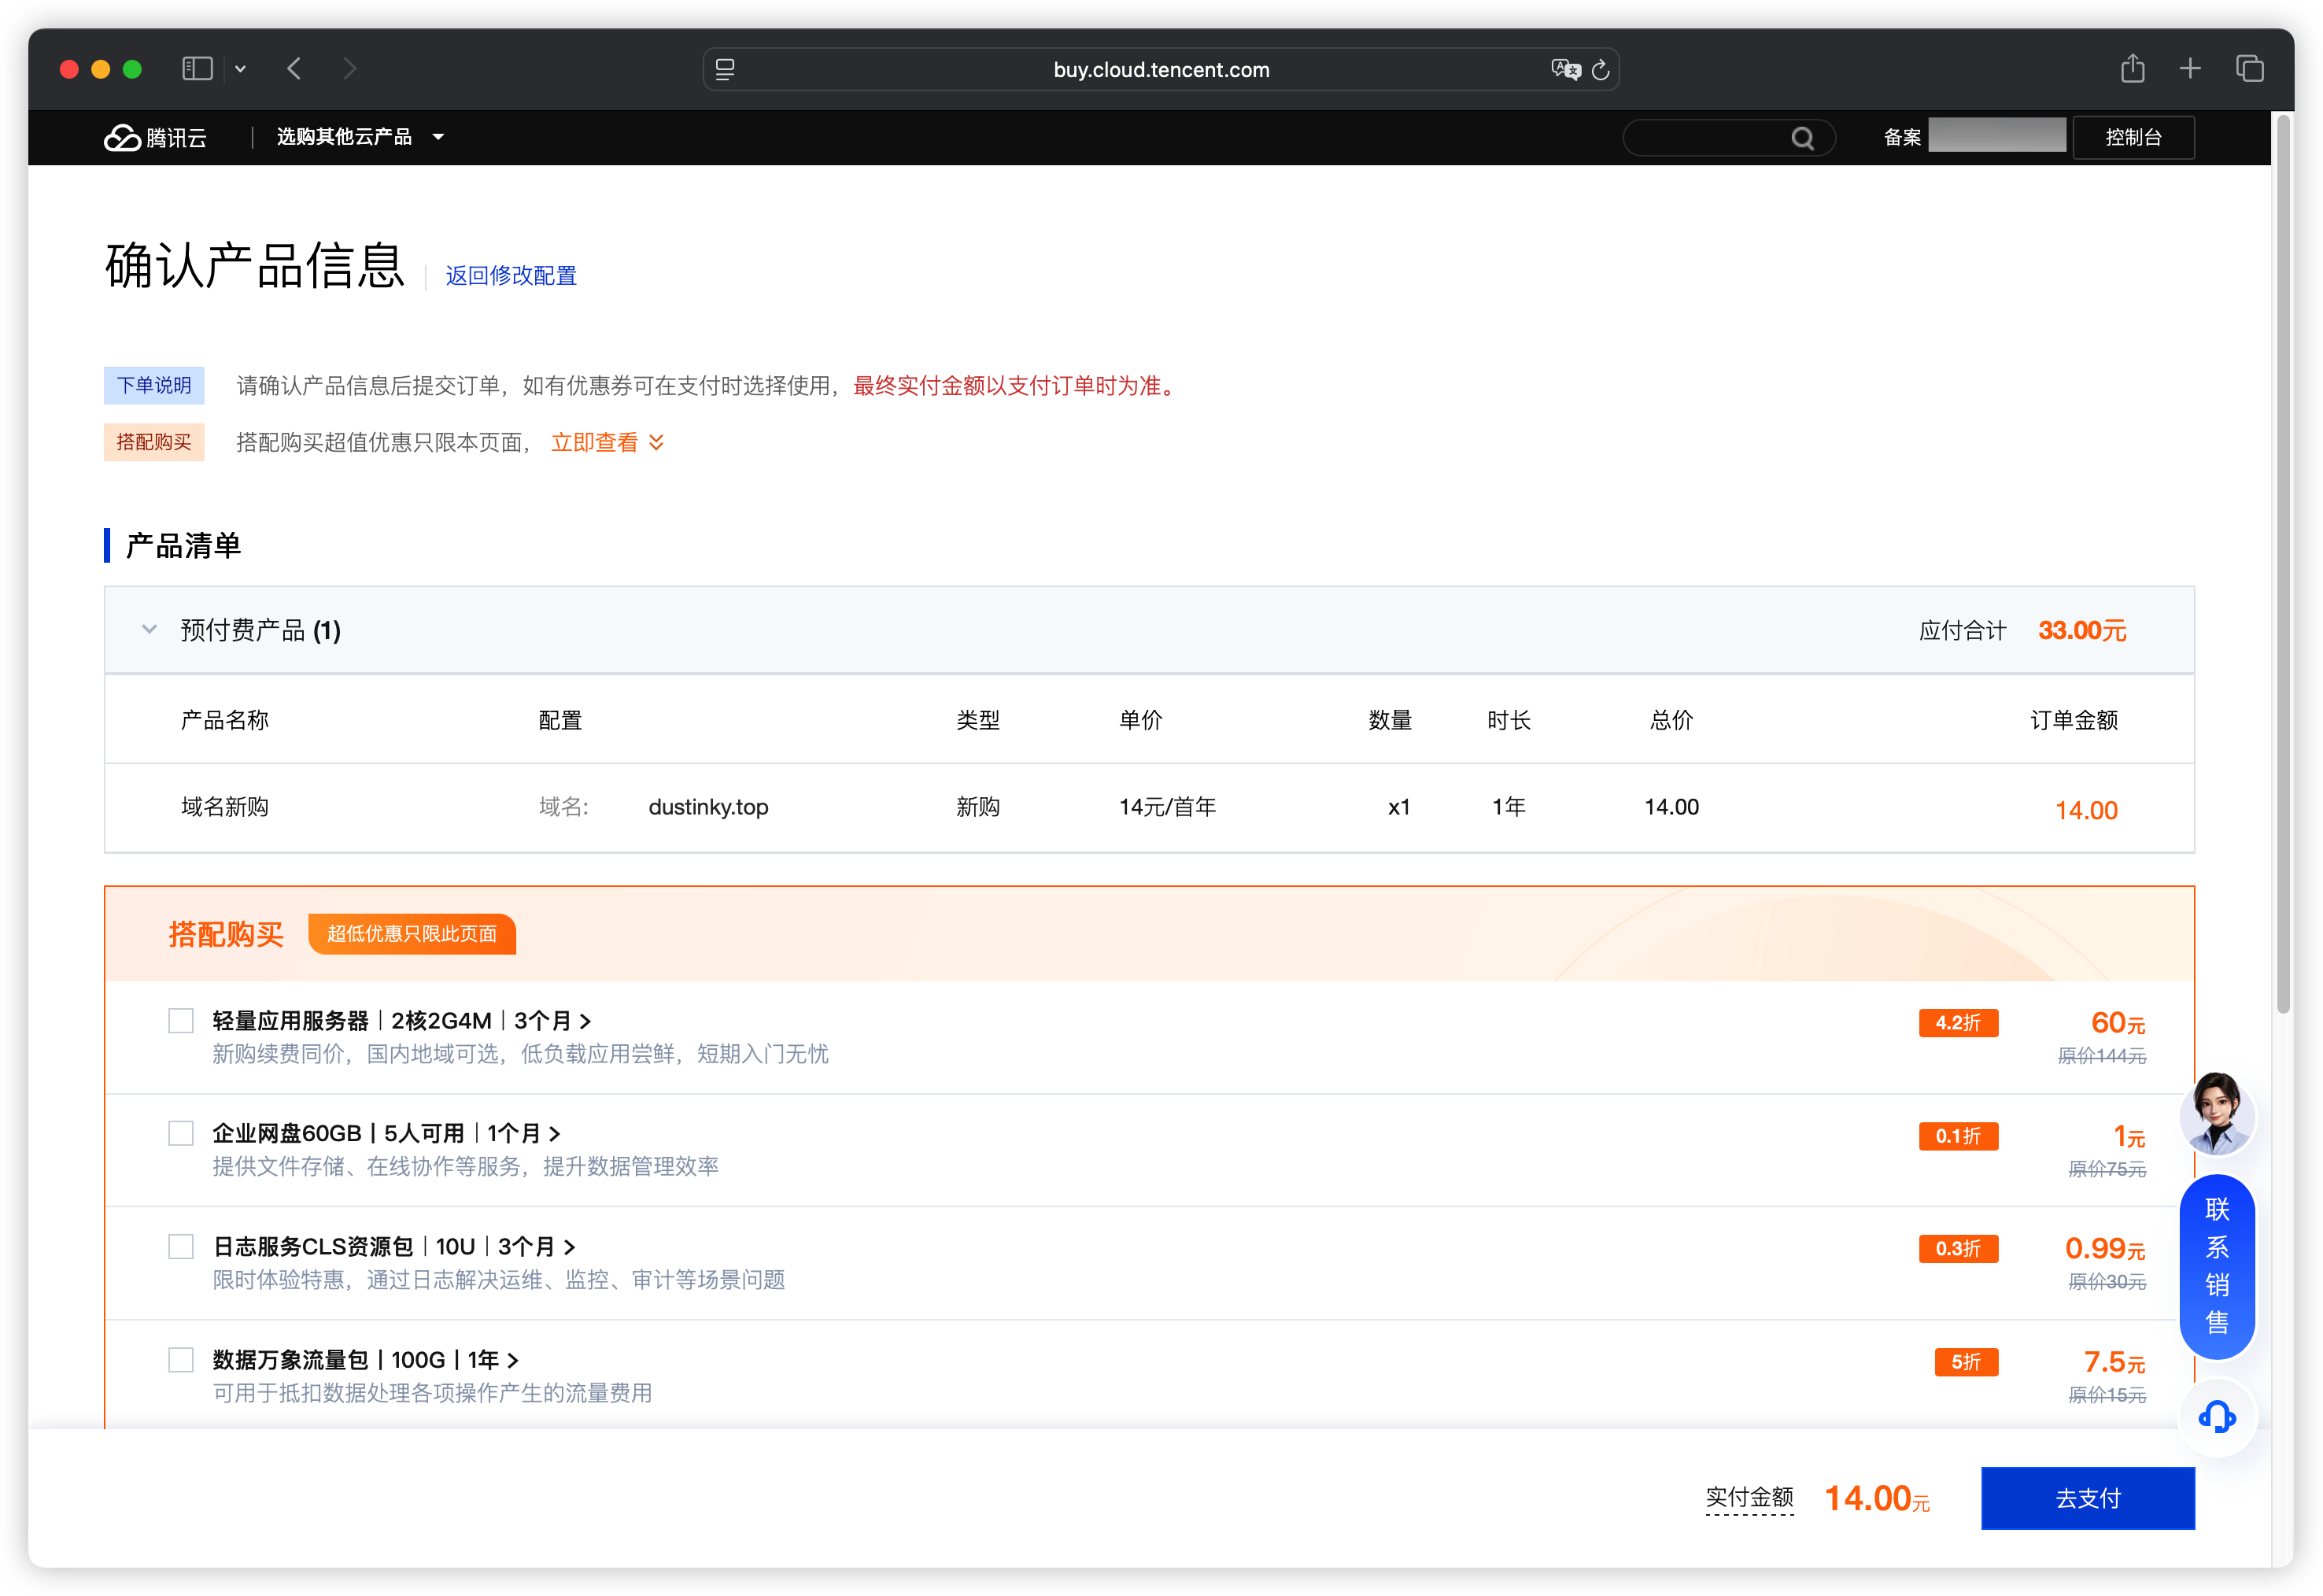Reload the page with refresh icon
Screen dimensions: 2323x1596
tap(1600, 69)
